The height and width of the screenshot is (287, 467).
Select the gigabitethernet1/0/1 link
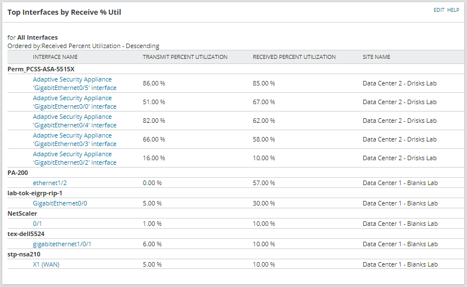coord(62,244)
